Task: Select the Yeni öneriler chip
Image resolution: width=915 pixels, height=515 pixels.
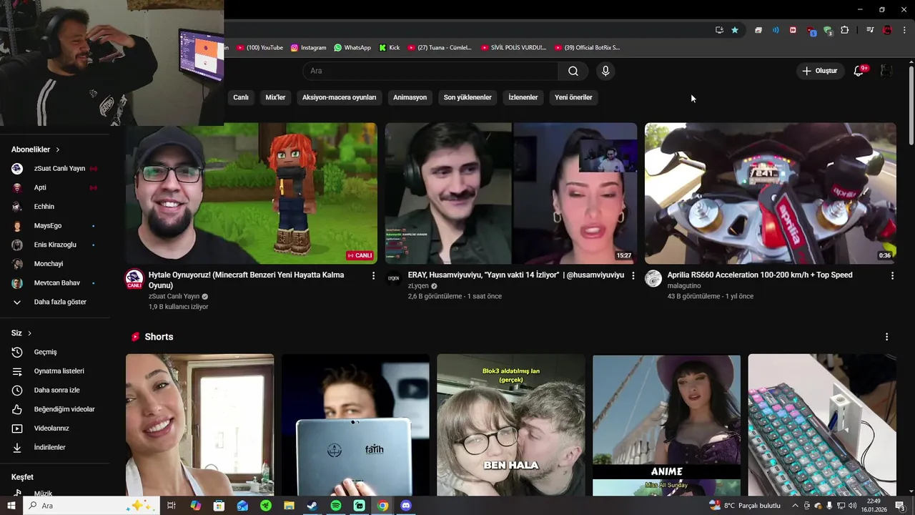Action: pos(573,97)
